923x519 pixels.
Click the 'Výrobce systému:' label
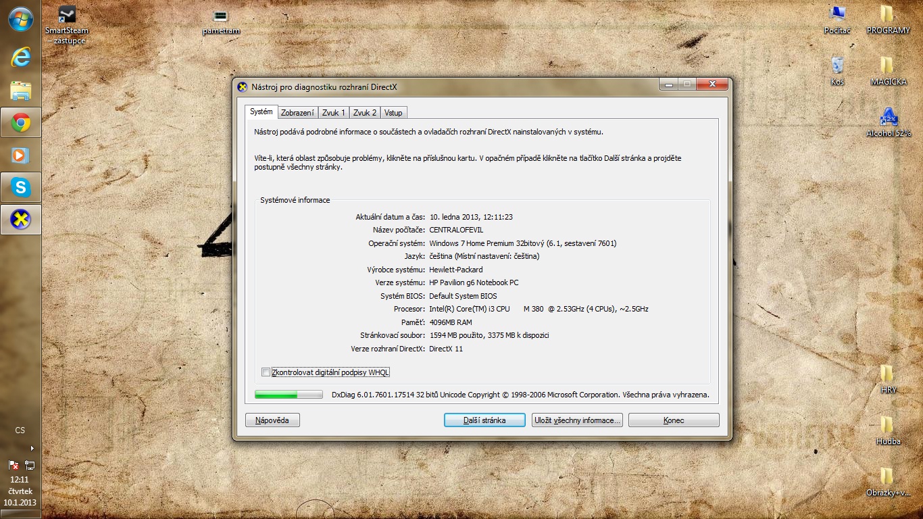(397, 270)
